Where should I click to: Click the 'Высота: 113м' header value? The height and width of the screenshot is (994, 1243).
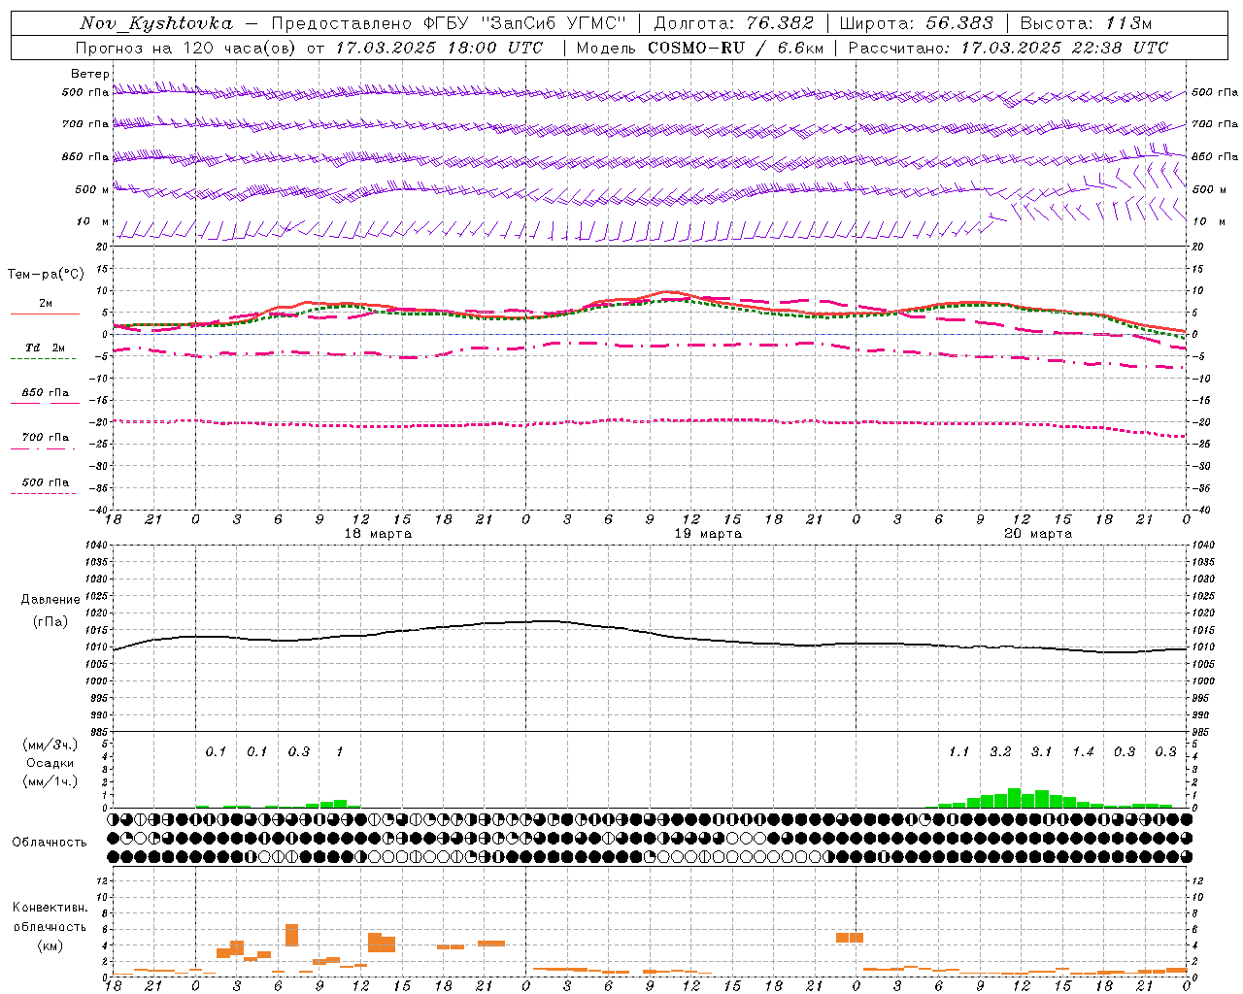coord(1085,23)
